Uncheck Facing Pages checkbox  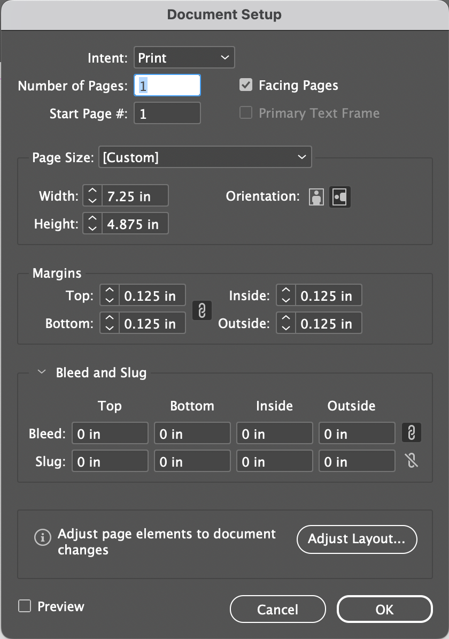246,85
